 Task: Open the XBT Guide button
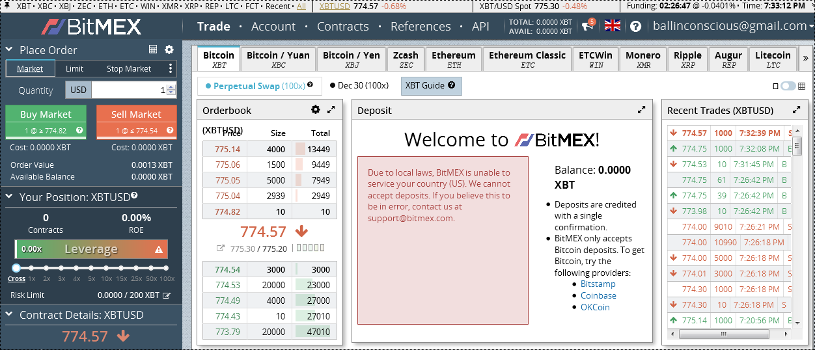[x=431, y=86]
